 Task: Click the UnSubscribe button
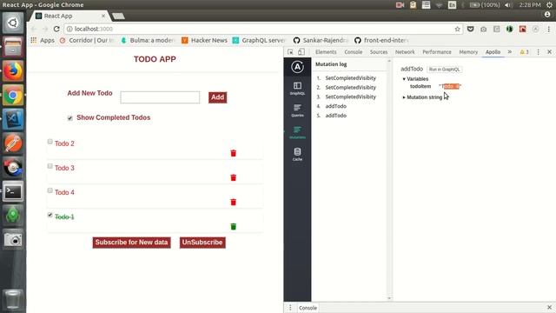pos(202,243)
